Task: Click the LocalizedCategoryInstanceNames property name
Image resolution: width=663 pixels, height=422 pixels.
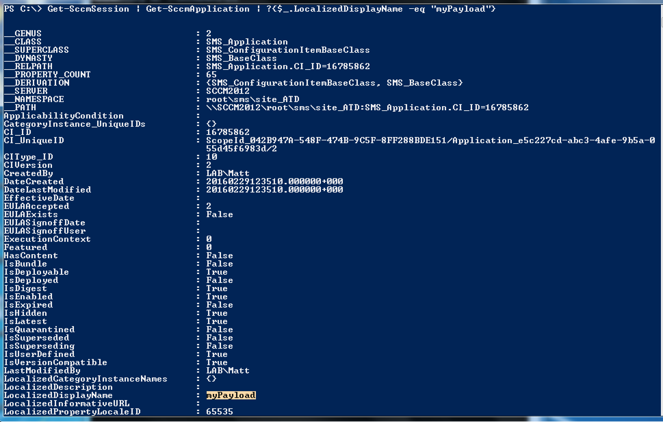Action: click(86, 379)
